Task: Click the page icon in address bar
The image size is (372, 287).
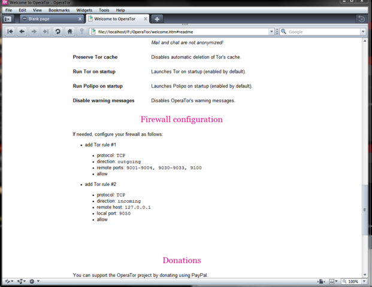Action: pos(93,32)
